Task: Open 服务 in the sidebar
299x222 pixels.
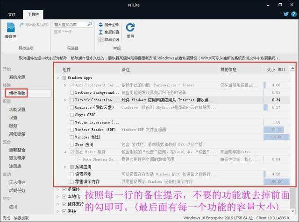Action: (x=13, y=125)
